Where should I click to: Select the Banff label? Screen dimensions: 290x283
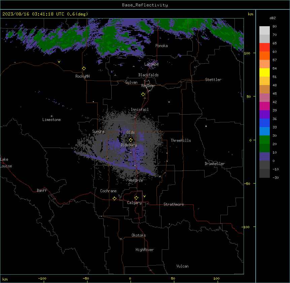42,191
